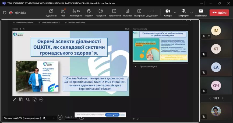The height and width of the screenshot is (123, 233).
Task: Open the Реагувати reactions menu
Action: tap(101, 12)
